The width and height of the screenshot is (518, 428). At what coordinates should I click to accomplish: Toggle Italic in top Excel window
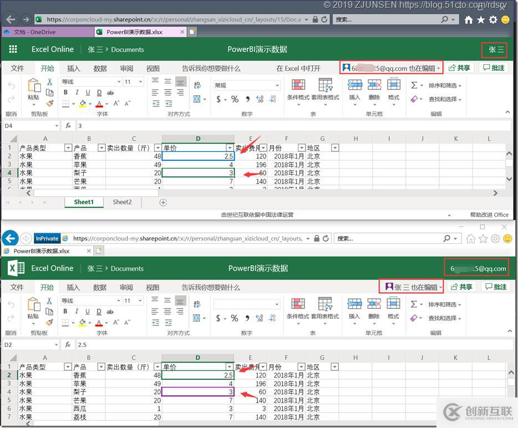77,93
